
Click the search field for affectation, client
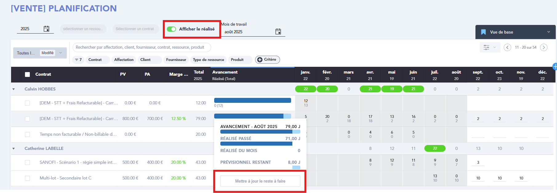(x=142, y=47)
